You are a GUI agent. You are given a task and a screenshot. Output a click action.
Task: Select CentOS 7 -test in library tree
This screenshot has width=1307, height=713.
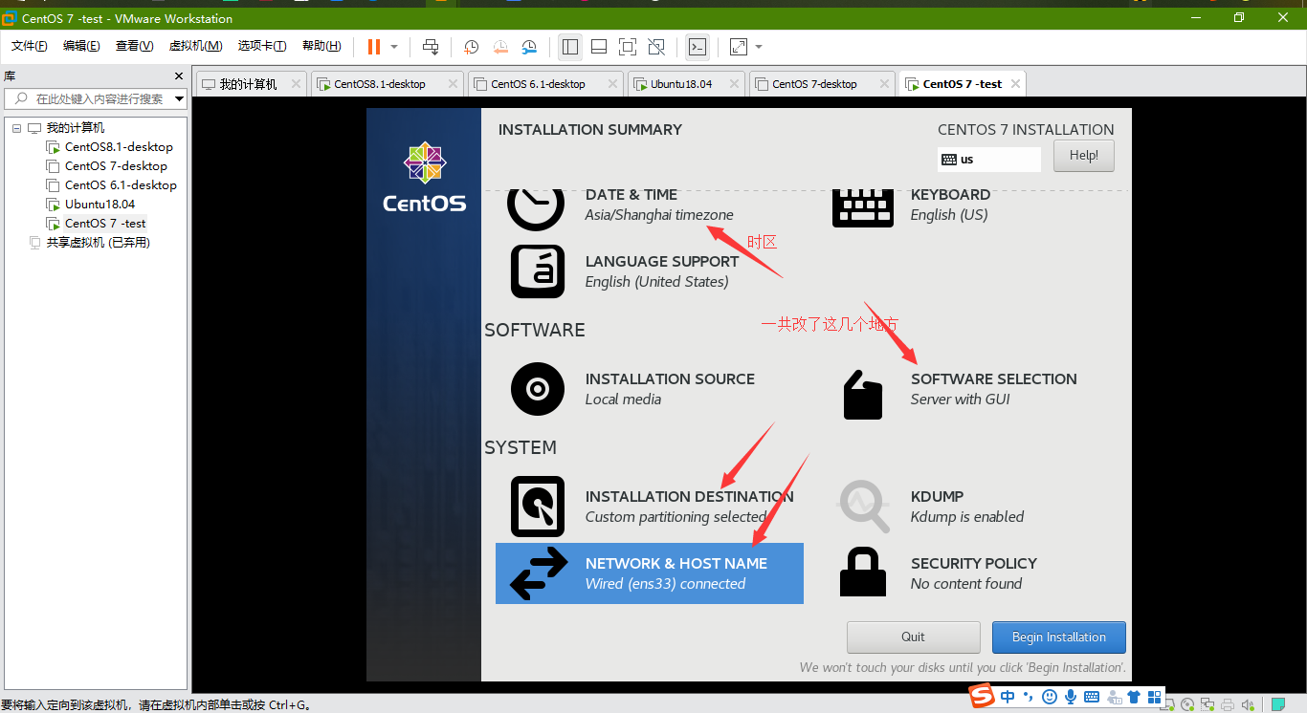point(97,224)
